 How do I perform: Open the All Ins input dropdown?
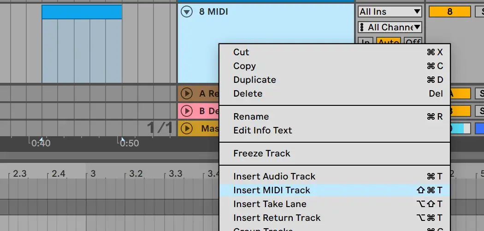(390, 12)
